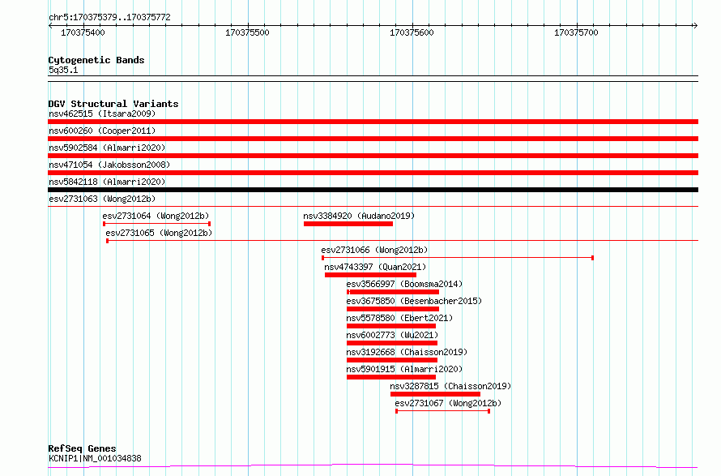This screenshot has width=721, height=476.
Task: Select esv2731066 (Wong2012b) variant label
Action: pyautogui.click(x=374, y=250)
